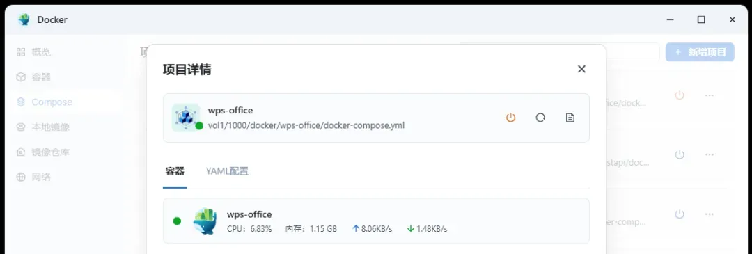Open the wps-office container row
752x254 pixels.
click(376, 221)
